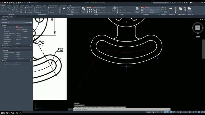Click the Copy (Копировать) tool
This screenshot has width=205, height=115.
(29, 10)
